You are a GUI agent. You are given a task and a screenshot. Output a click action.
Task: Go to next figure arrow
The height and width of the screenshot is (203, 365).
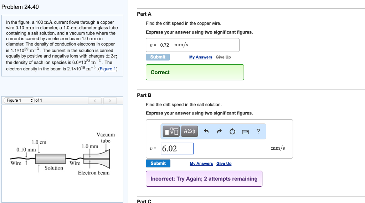[x=110, y=101]
